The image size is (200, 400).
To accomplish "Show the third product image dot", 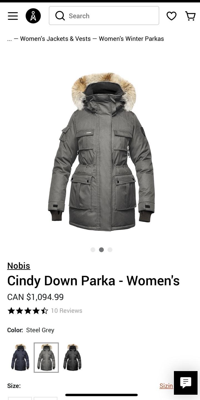I will tap(110, 250).
